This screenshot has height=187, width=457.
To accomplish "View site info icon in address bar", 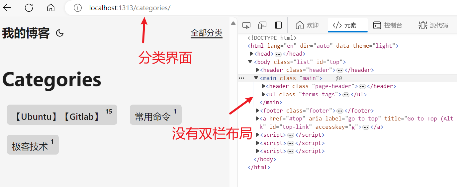I will (78, 8).
